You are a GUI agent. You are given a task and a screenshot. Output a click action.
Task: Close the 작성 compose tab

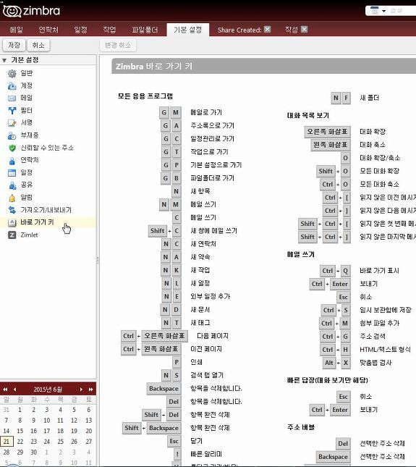tap(304, 29)
